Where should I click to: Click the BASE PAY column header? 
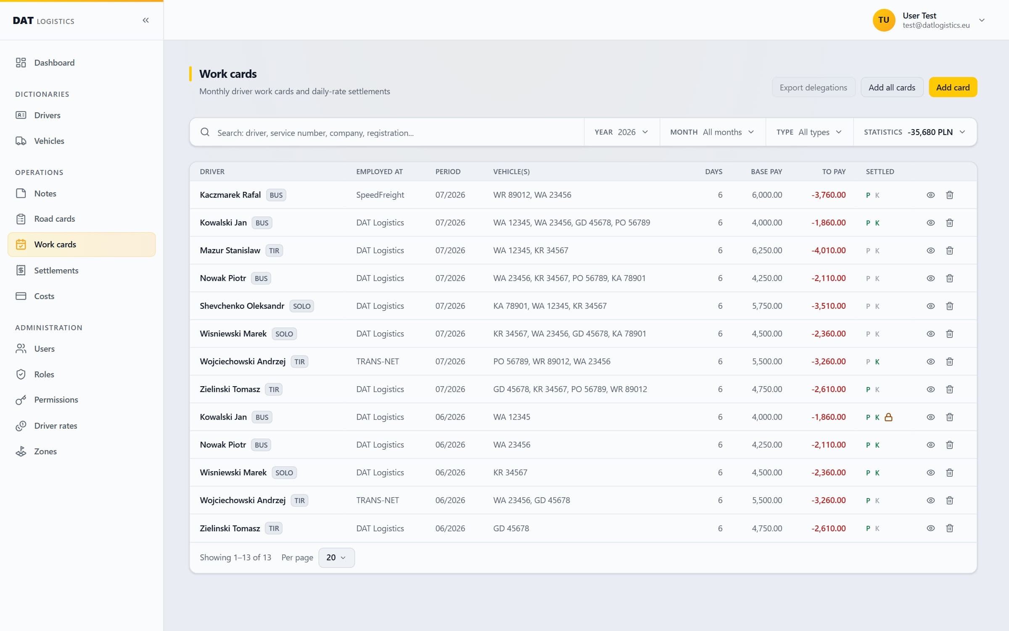point(766,172)
